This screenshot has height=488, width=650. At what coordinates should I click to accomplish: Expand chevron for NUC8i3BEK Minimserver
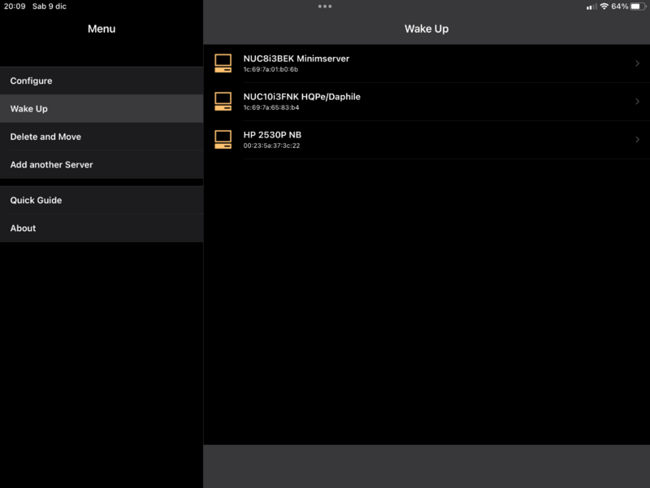(637, 63)
